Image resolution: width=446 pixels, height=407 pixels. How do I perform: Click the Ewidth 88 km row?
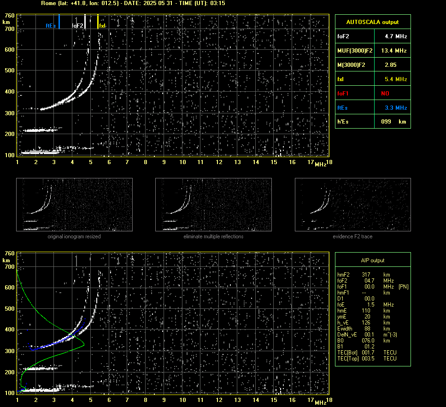coord(364,329)
